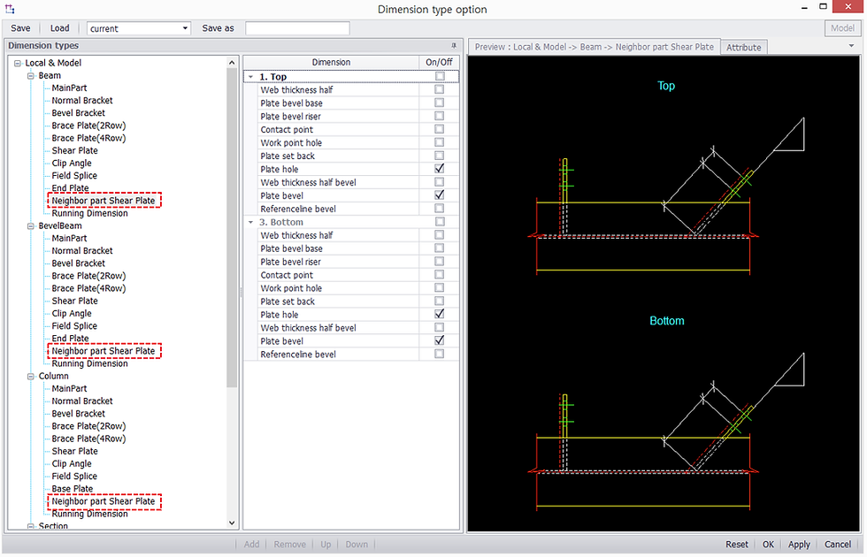Collapse the Local & Model tree node
867x557 pixels.
[x=18, y=64]
